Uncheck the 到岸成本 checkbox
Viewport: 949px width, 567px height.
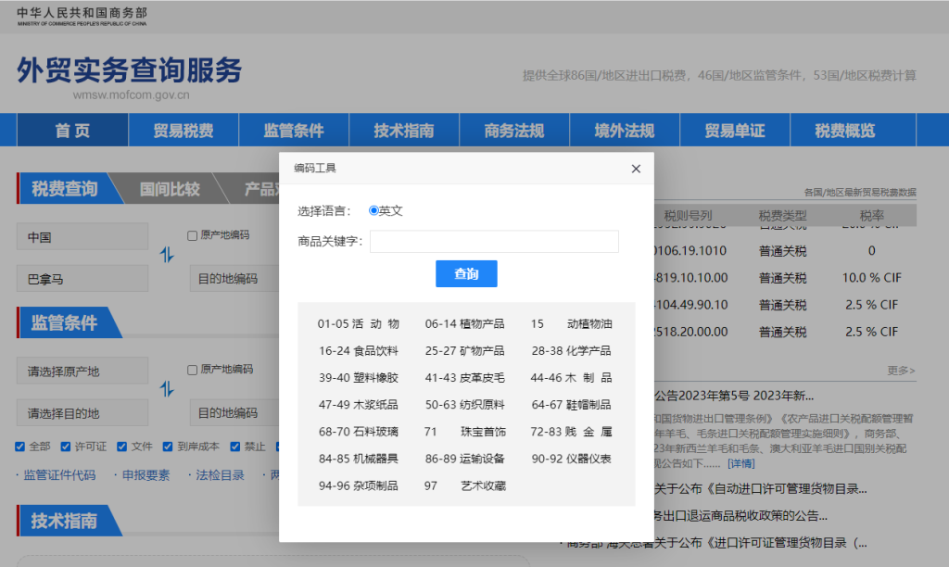pos(168,447)
